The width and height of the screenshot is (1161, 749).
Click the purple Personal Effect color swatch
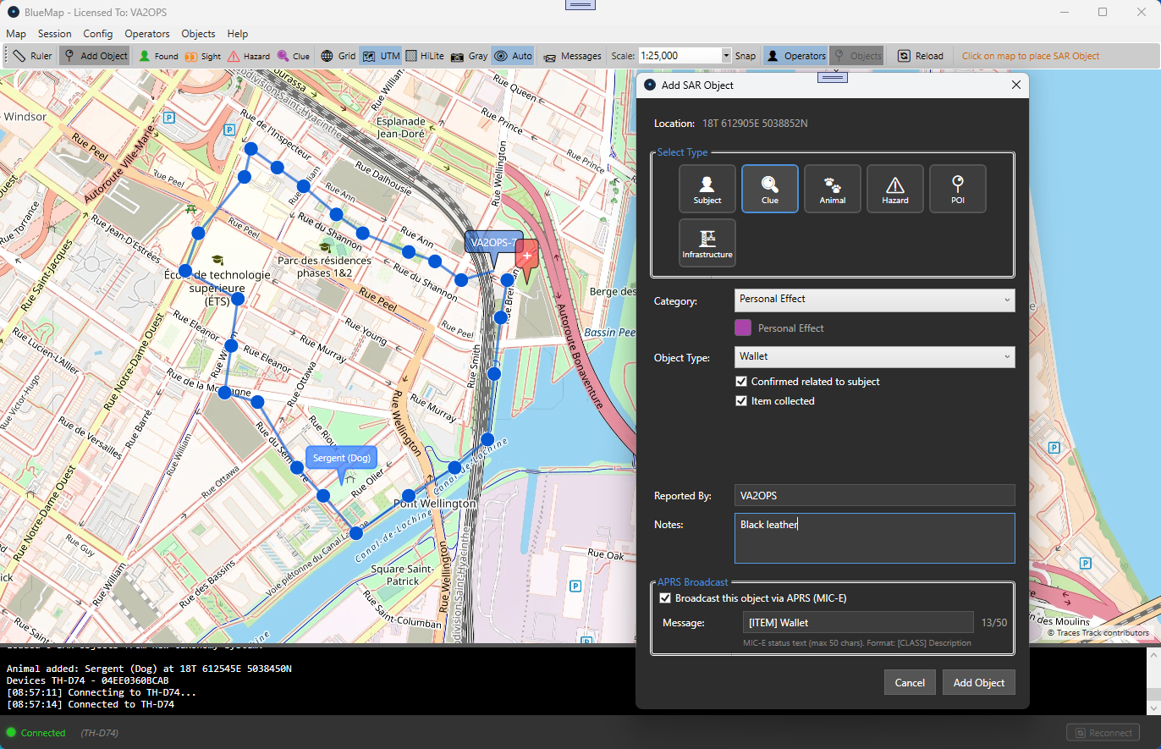[x=743, y=328]
